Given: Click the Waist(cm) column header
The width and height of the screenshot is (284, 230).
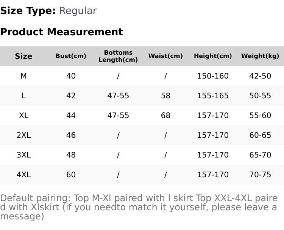Looking at the screenshot, I should 165,56.
